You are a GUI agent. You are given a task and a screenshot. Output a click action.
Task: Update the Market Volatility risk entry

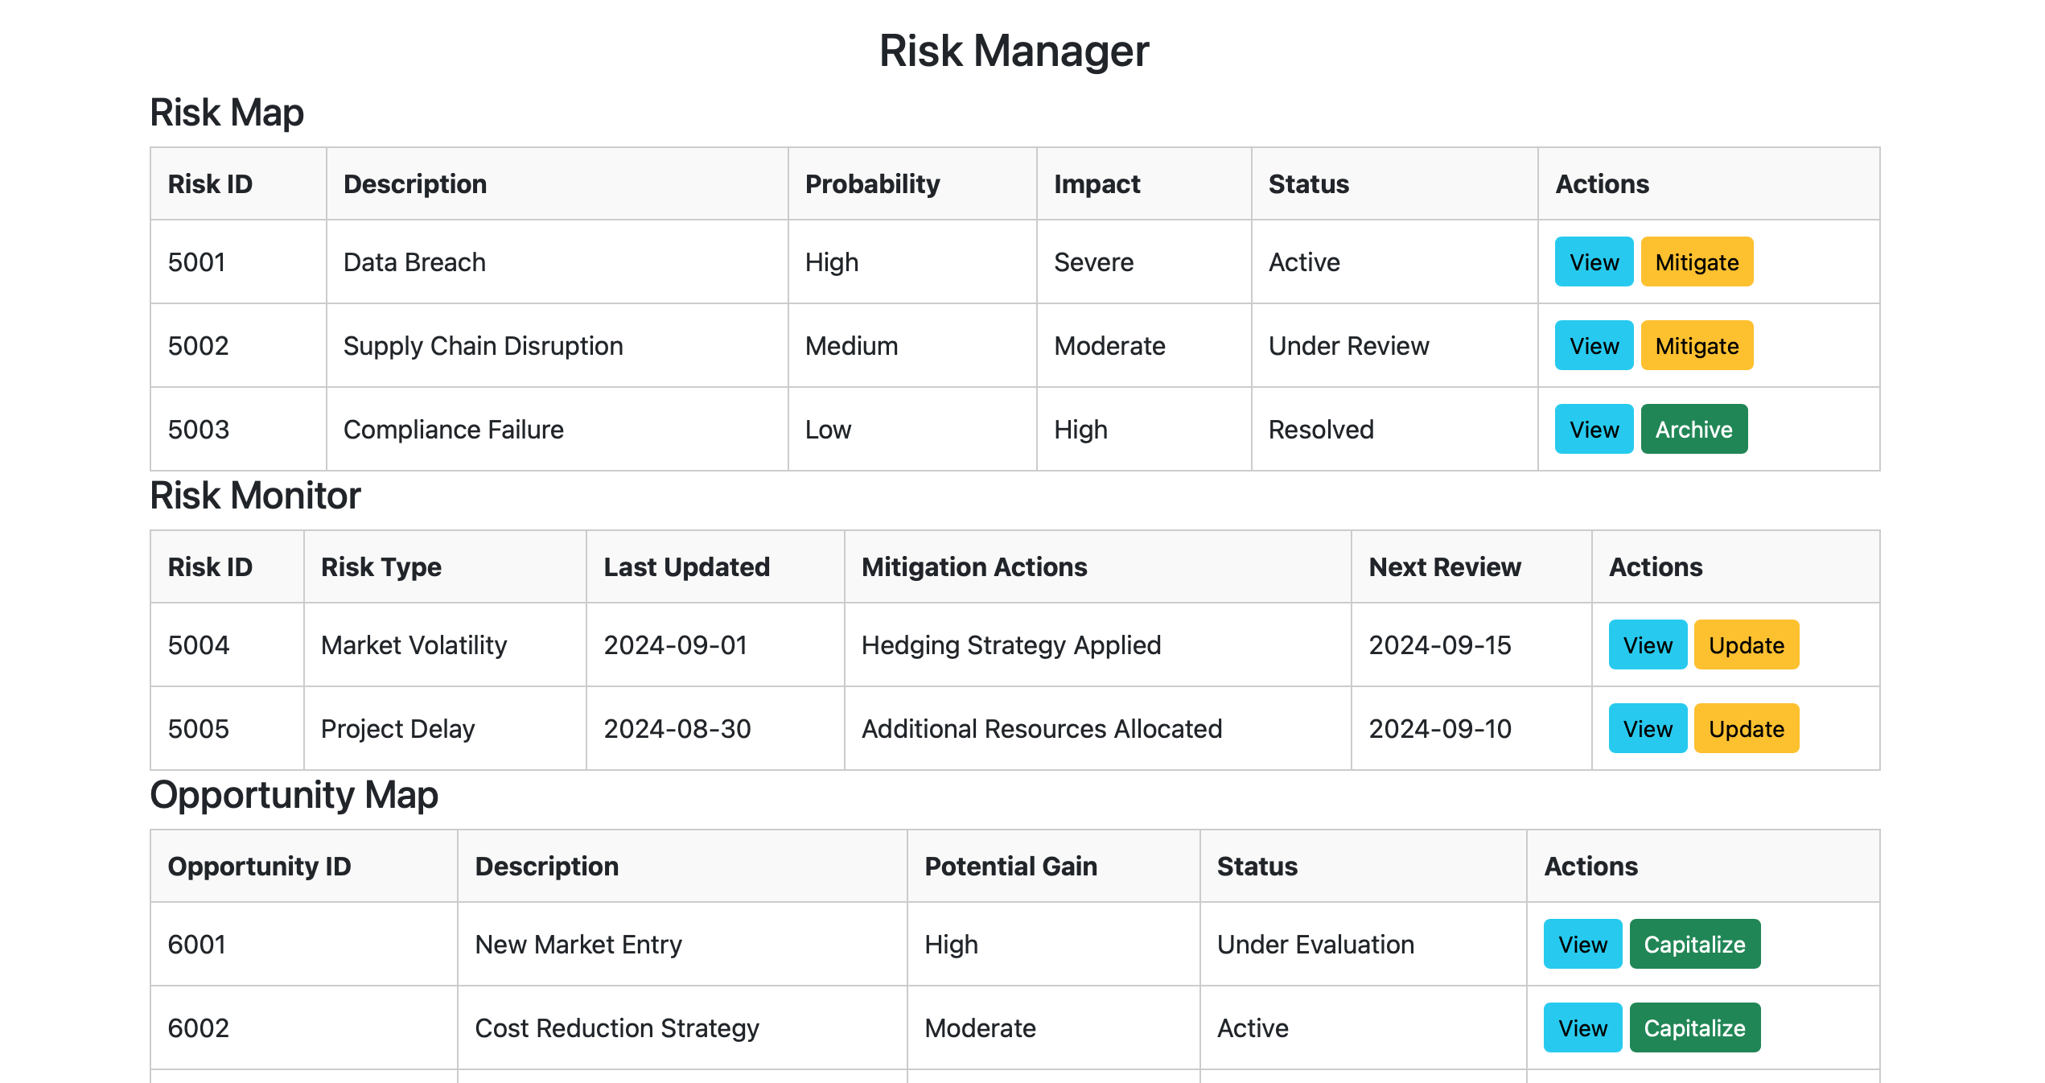(1746, 645)
